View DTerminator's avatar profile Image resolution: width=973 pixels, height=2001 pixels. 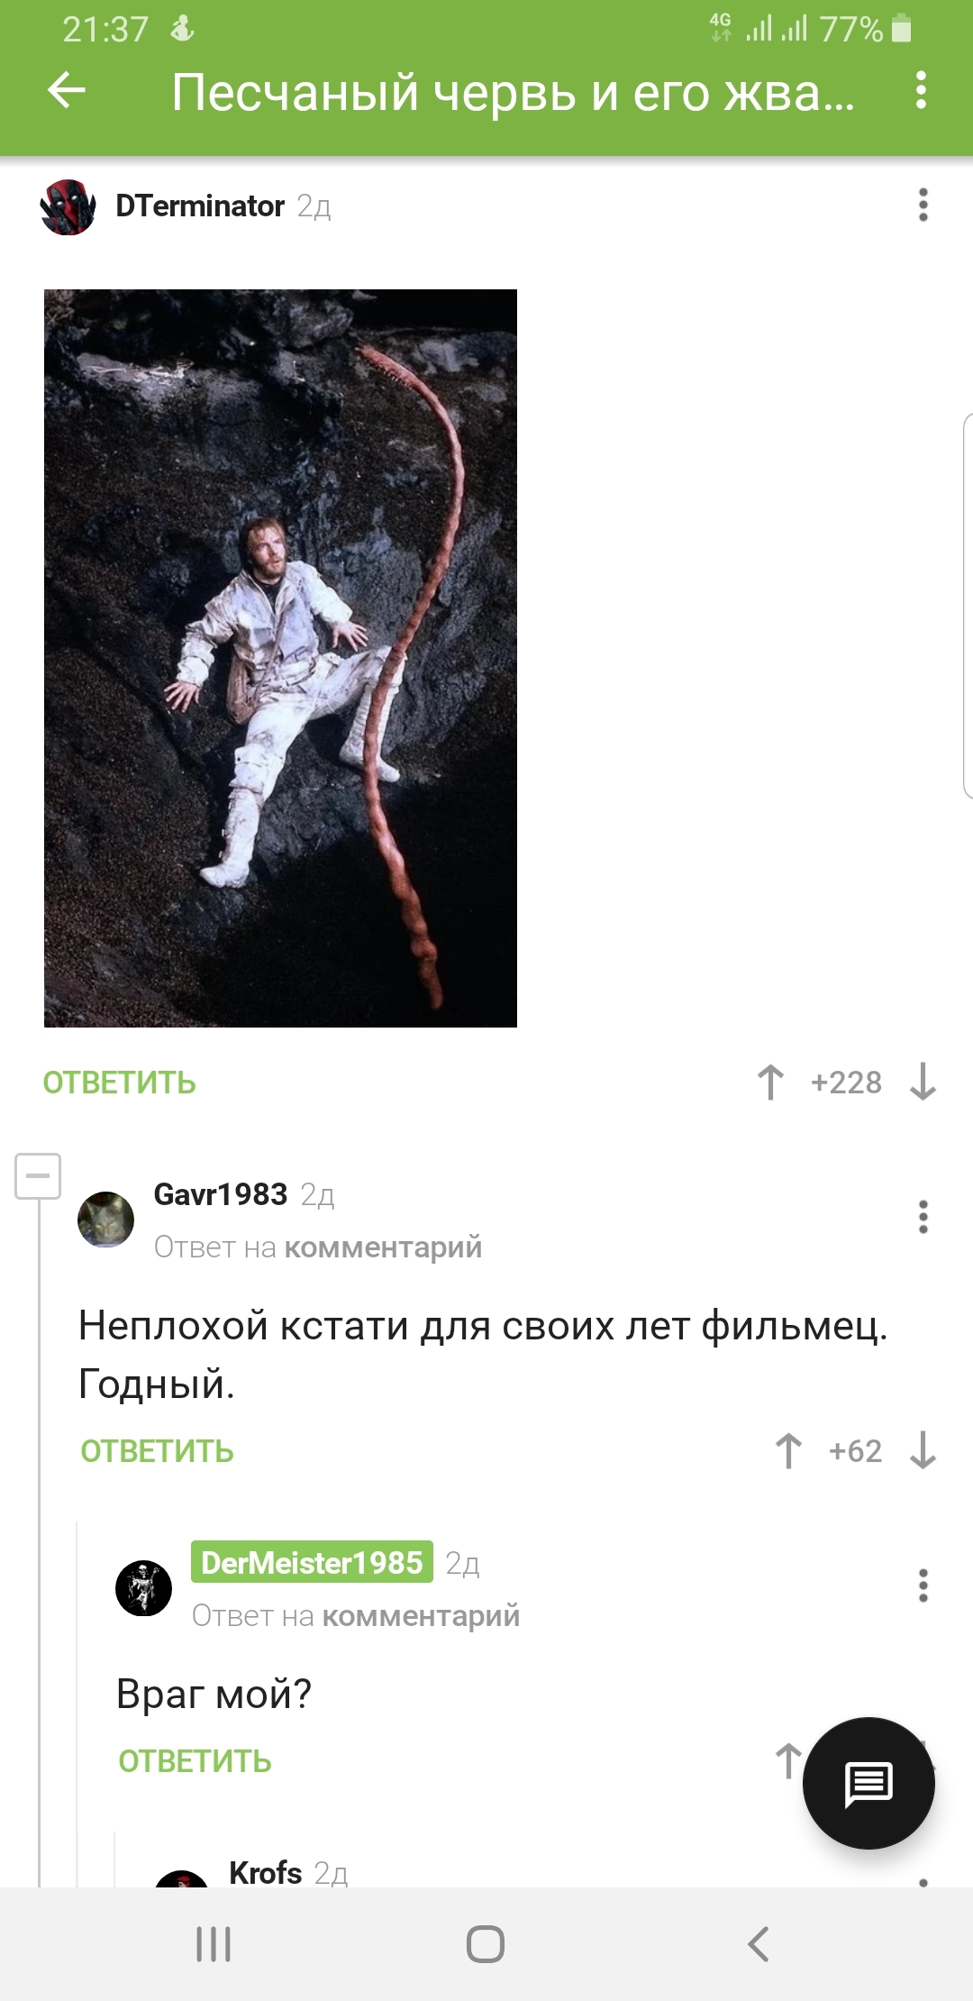pos(68,207)
